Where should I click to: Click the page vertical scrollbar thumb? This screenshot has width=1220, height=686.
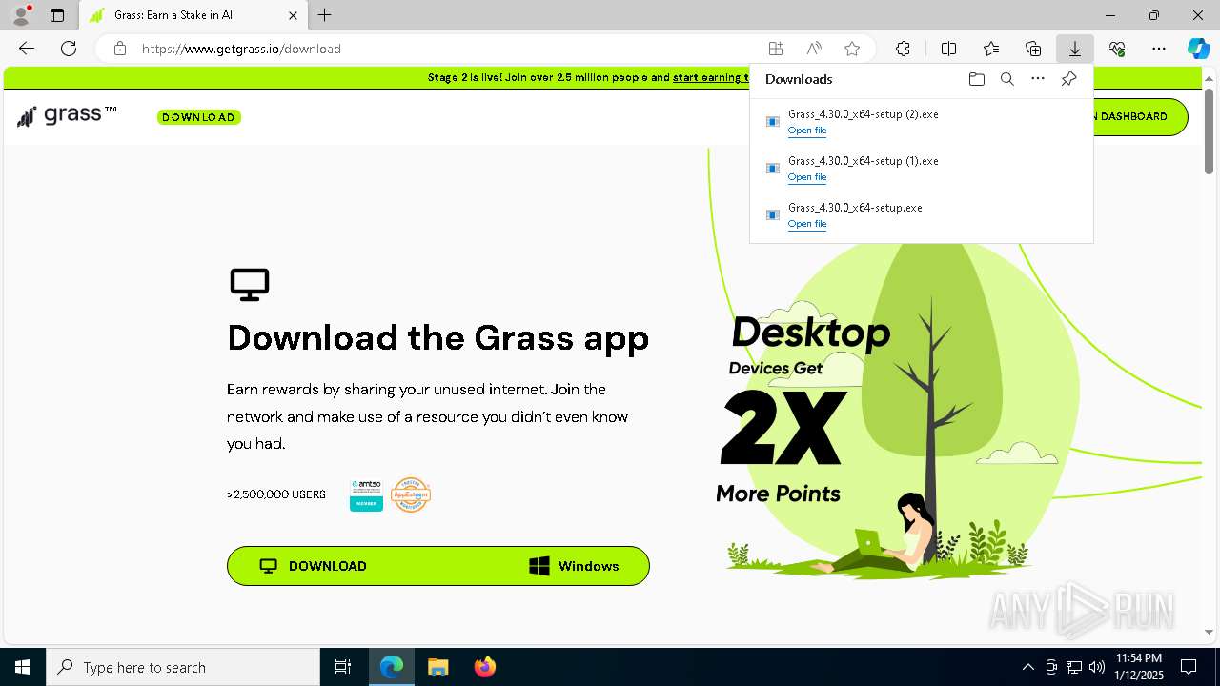coord(1209,130)
